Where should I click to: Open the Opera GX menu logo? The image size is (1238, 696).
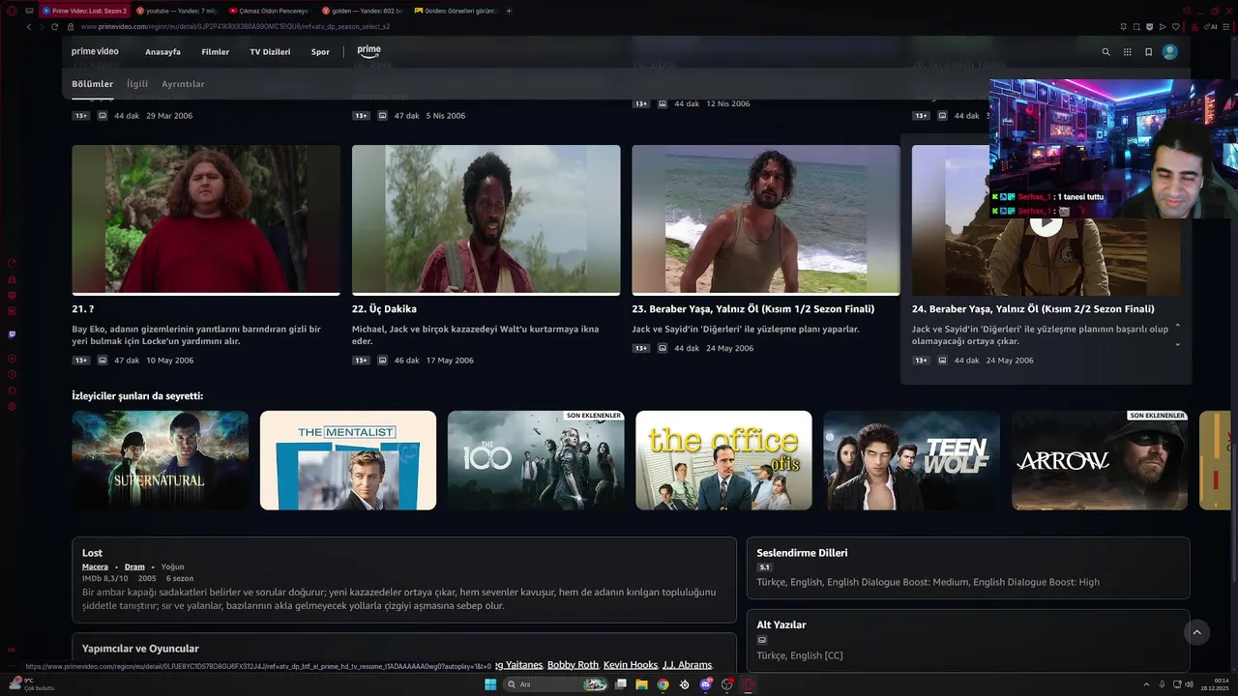[13, 11]
